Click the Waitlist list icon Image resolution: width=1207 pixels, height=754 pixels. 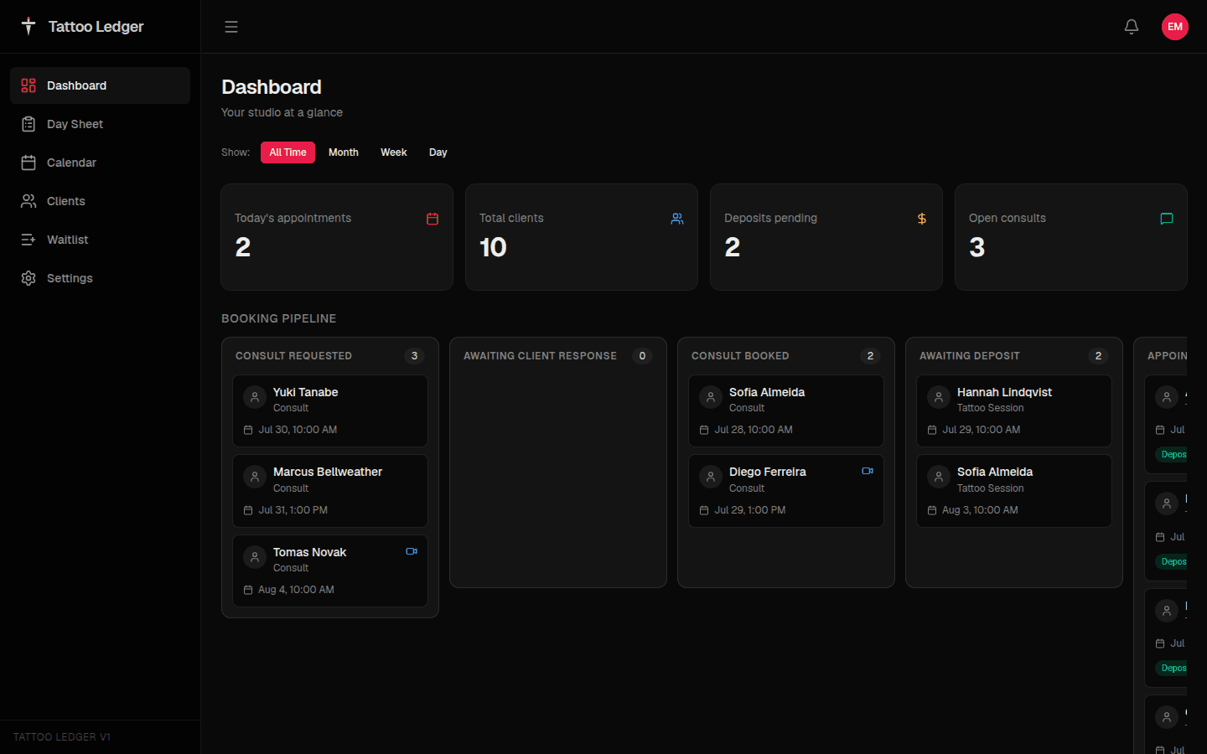click(28, 240)
